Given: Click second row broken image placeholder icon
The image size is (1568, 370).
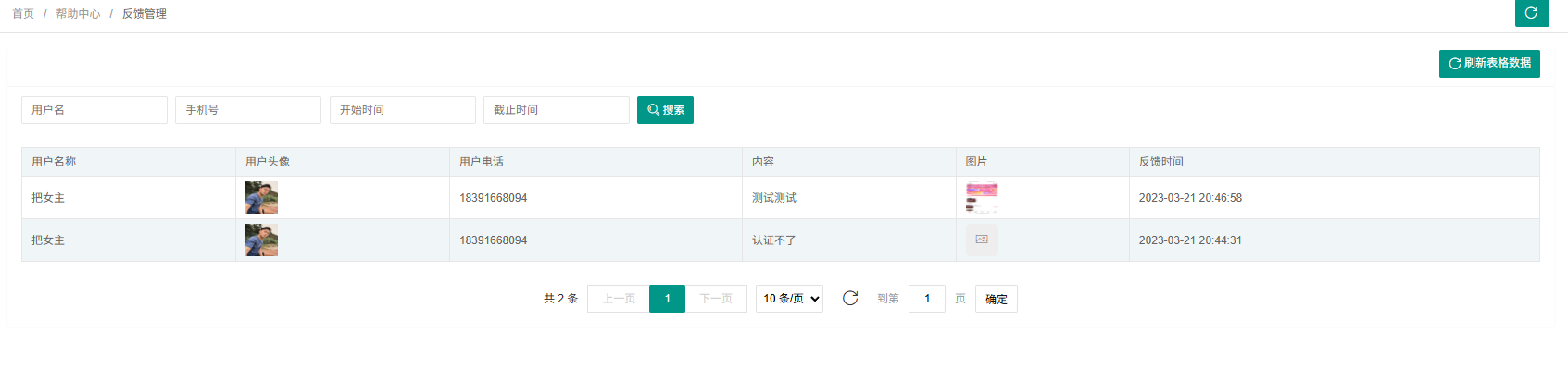Looking at the screenshot, I should pyautogui.click(x=982, y=240).
